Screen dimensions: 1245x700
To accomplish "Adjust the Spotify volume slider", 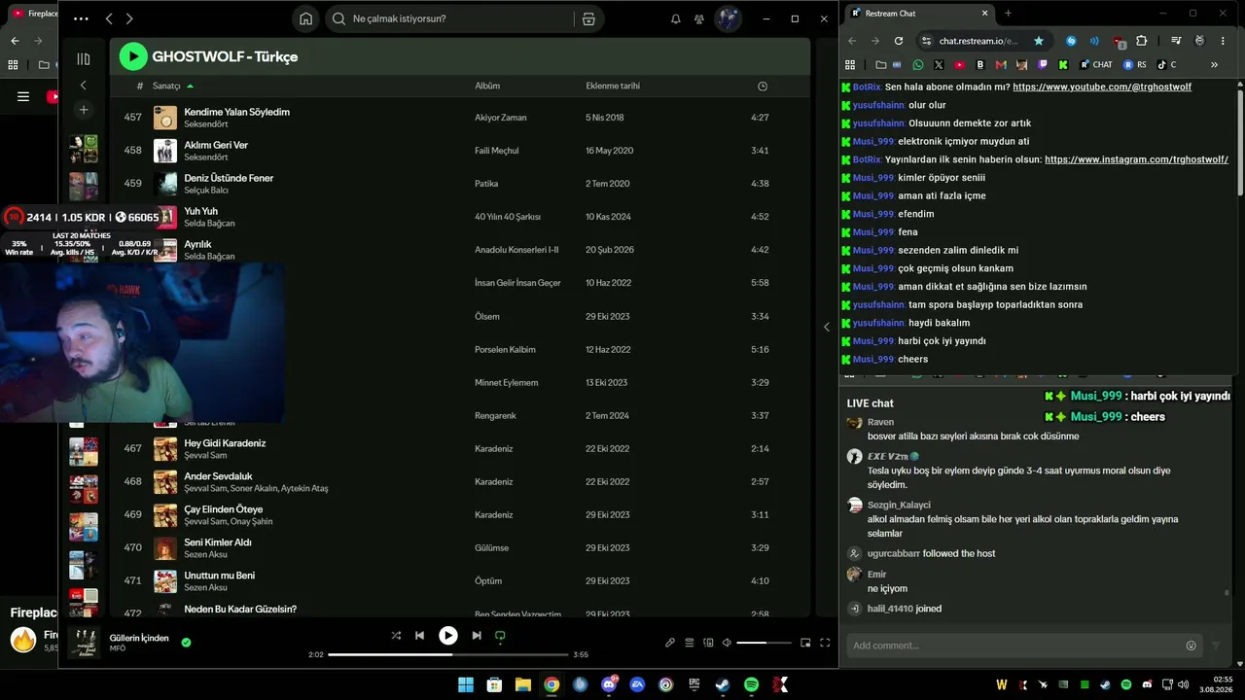I will click(x=765, y=643).
